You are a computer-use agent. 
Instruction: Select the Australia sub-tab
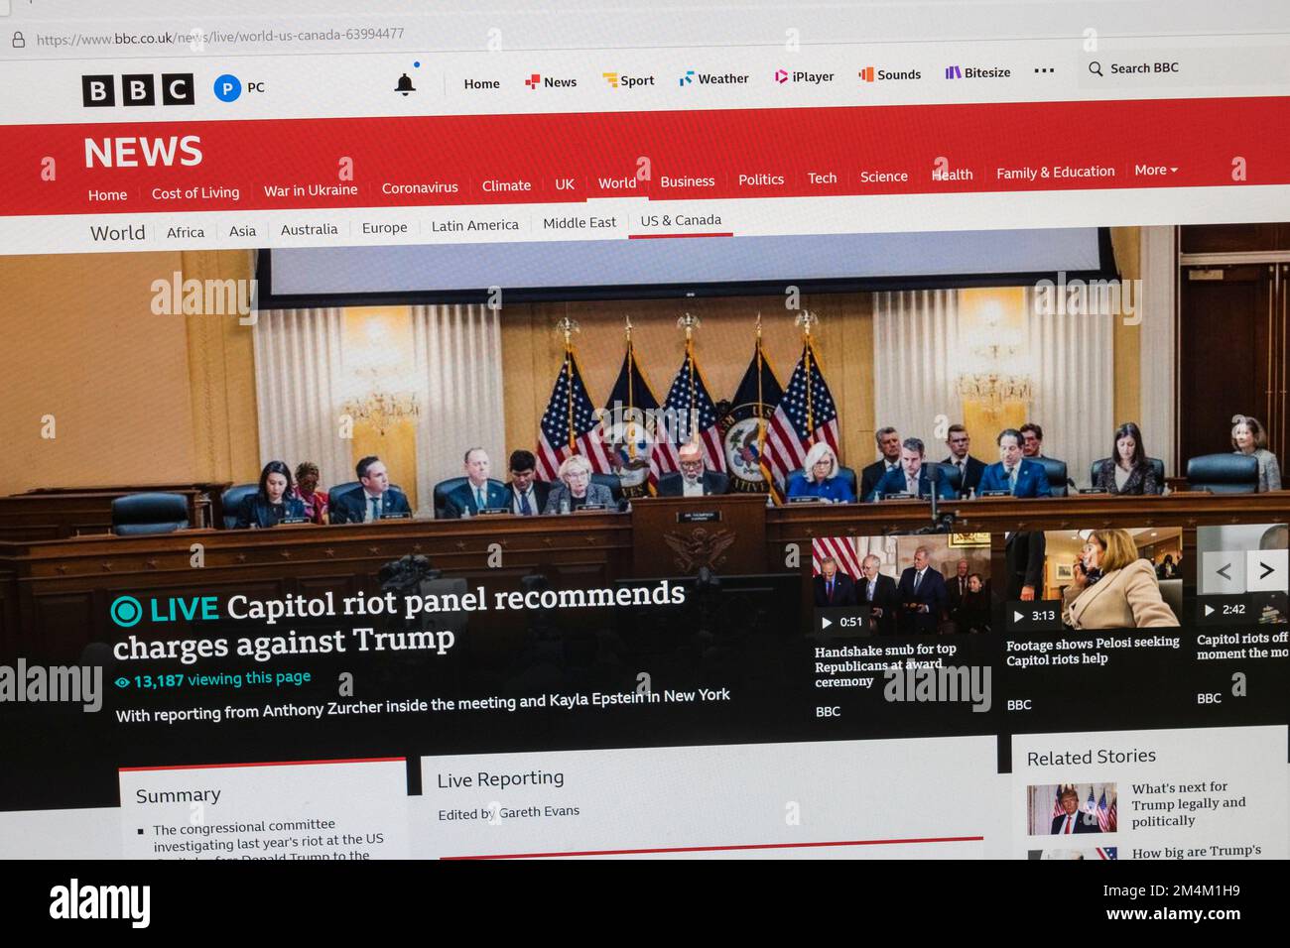click(x=309, y=229)
